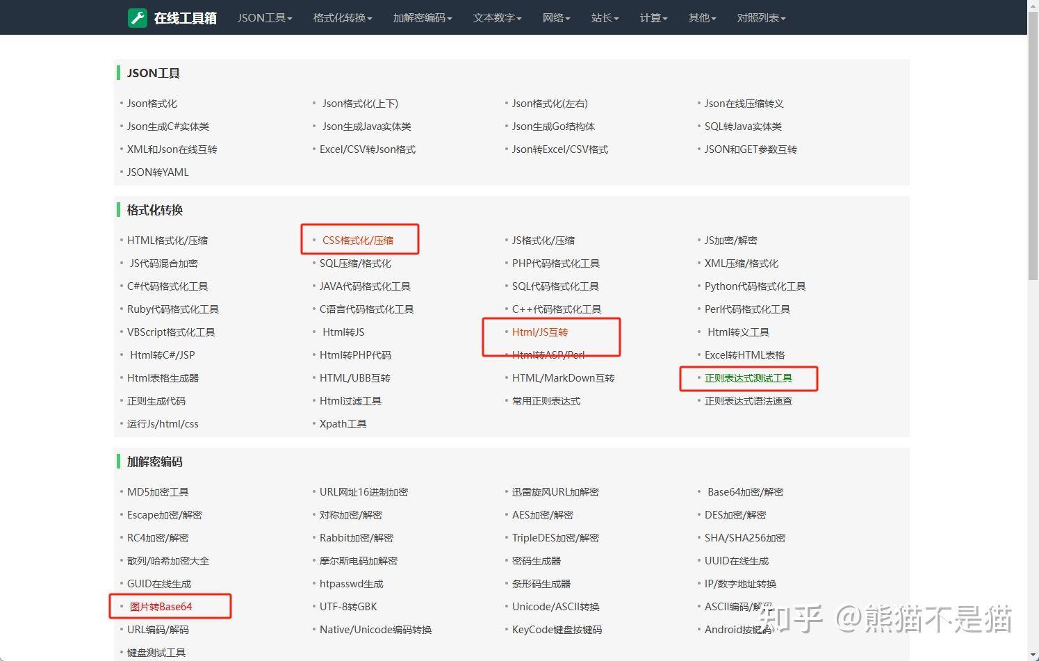Open Excel转HTML表格 link

click(745, 355)
